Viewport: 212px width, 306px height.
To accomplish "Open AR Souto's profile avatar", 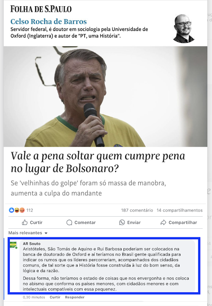I will pyautogui.click(x=13, y=245).
